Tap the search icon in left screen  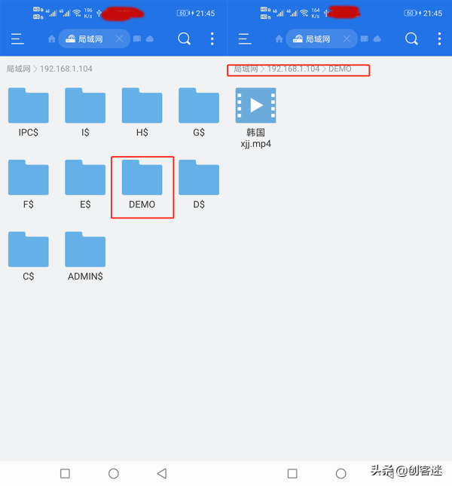(x=184, y=39)
